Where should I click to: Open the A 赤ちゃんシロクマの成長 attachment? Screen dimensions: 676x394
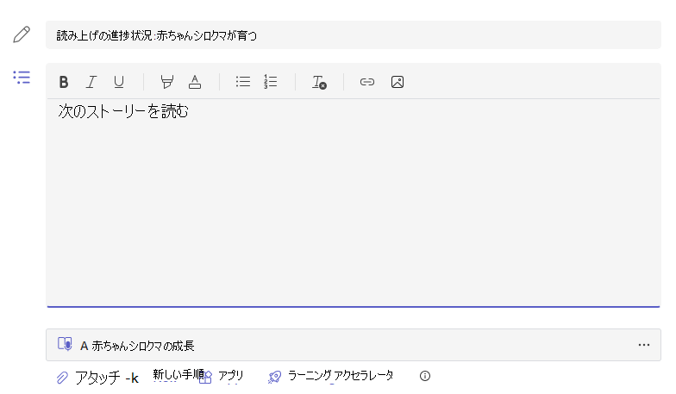coord(354,345)
